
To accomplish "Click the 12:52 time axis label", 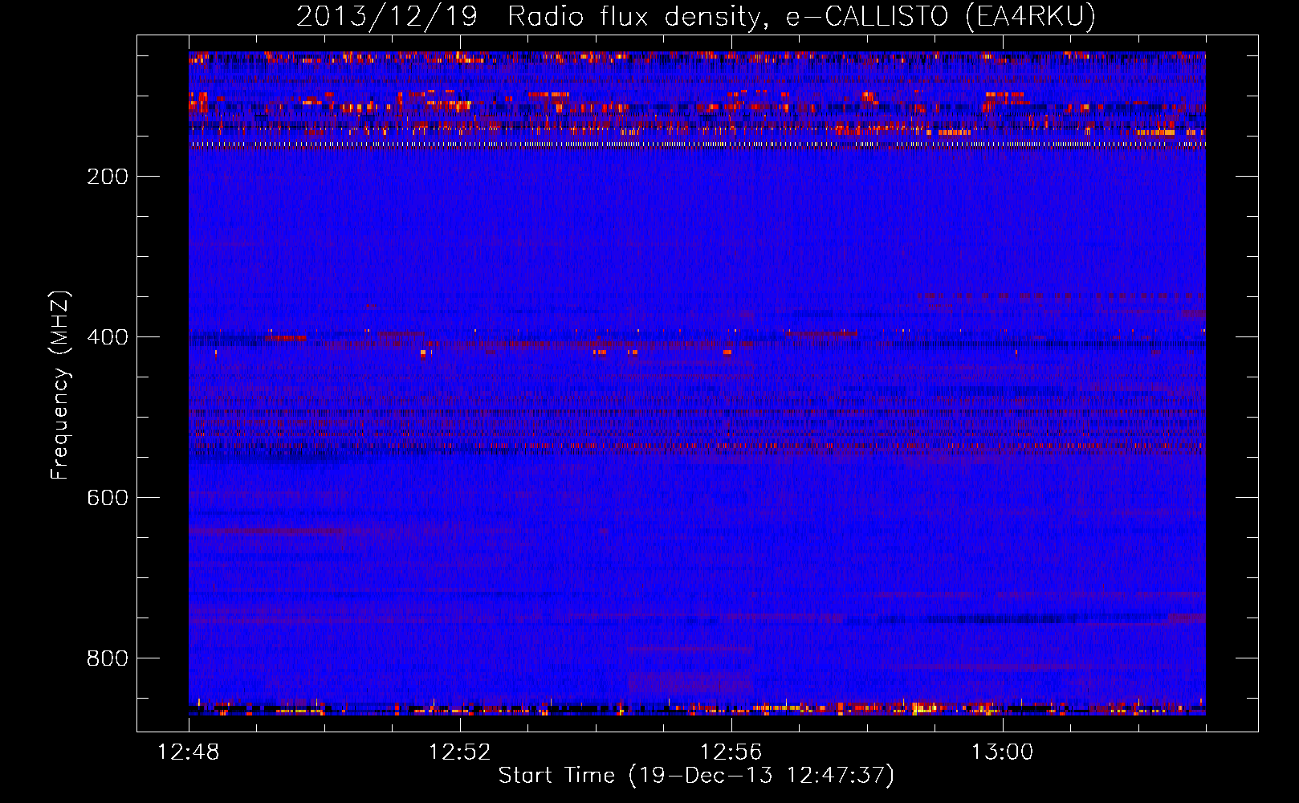I will point(460,752).
